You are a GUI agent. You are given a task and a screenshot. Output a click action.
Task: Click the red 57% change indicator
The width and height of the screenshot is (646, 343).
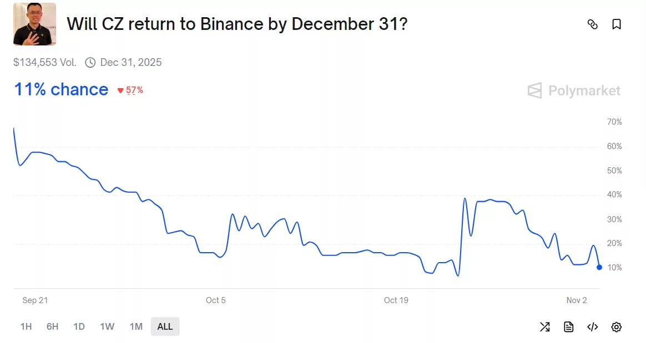click(132, 89)
